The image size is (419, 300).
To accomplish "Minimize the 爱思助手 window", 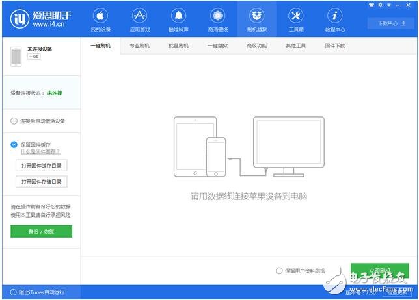I will [398, 5].
